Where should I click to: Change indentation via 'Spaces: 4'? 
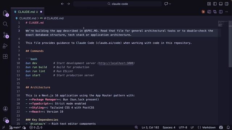[169, 127]
